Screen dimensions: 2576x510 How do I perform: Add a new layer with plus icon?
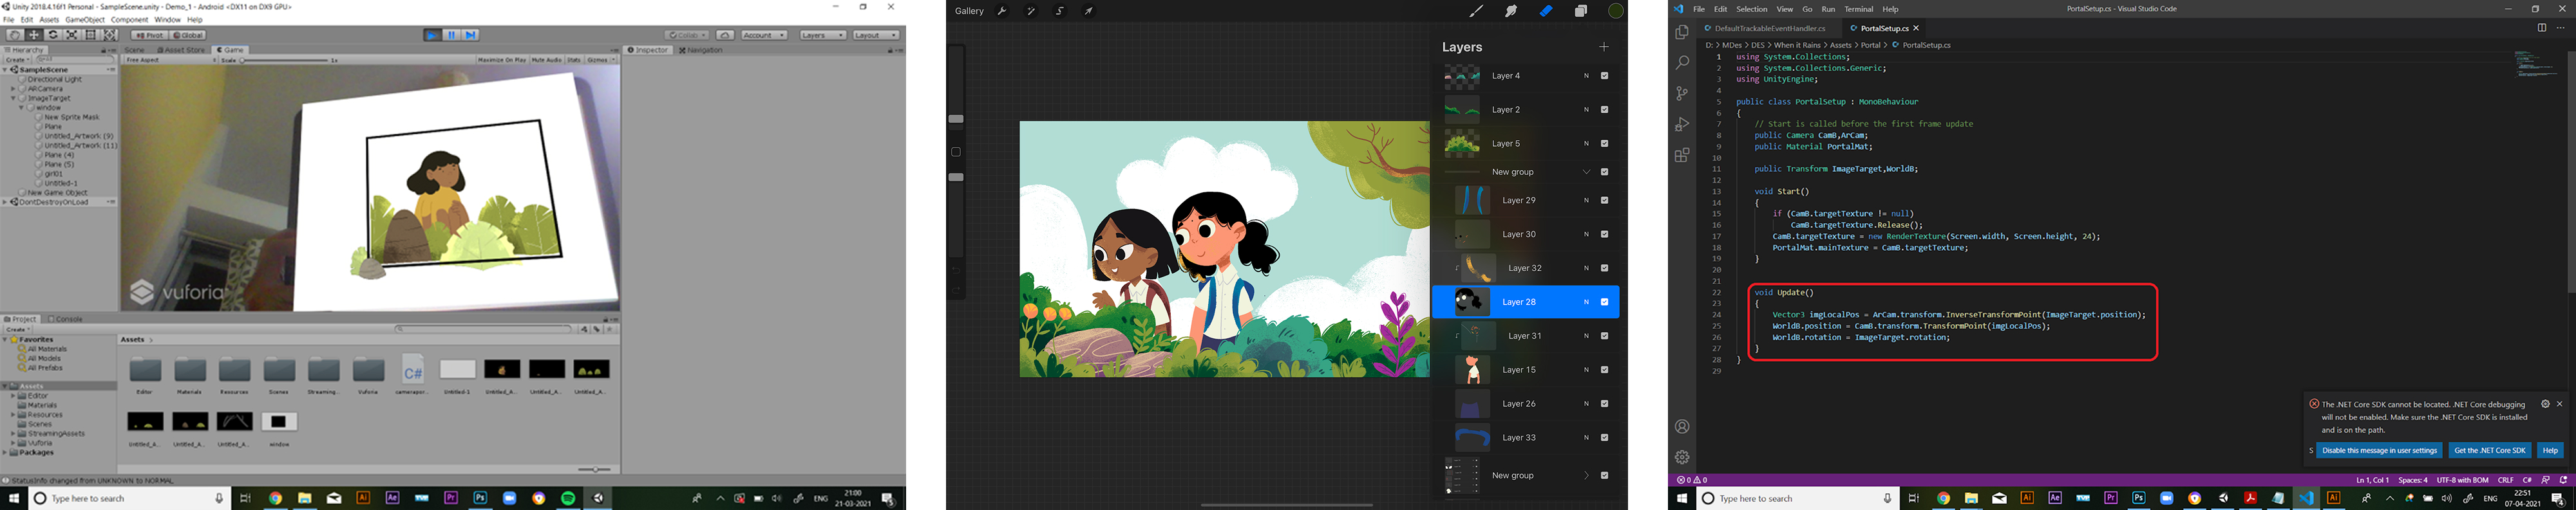pos(1604,47)
